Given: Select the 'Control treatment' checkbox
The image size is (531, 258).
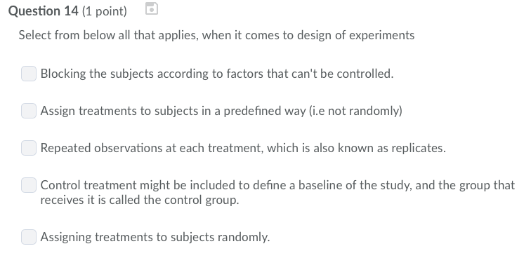Looking at the screenshot, I should tap(29, 185).
